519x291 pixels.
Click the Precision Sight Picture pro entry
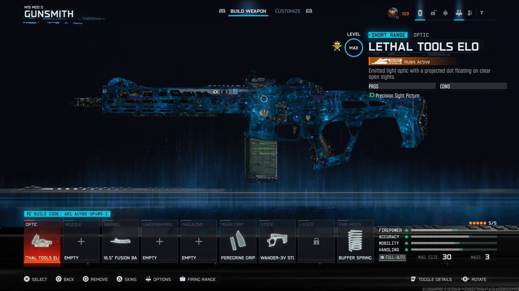click(x=394, y=96)
